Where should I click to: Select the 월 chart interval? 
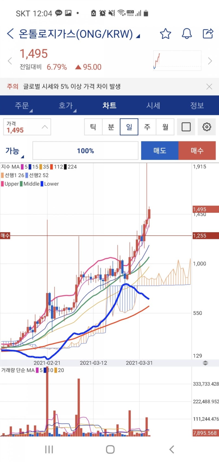pos(165,127)
